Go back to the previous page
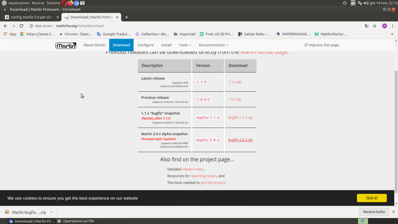The width and height of the screenshot is (398, 224). coord(5,26)
